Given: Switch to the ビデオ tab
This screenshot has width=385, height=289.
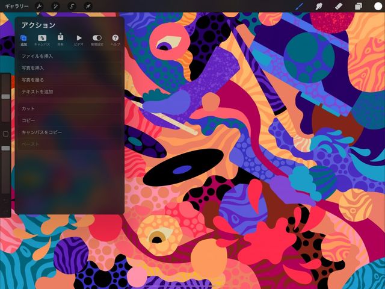Looking at the screenshot, I should click(x=79, y=40).
